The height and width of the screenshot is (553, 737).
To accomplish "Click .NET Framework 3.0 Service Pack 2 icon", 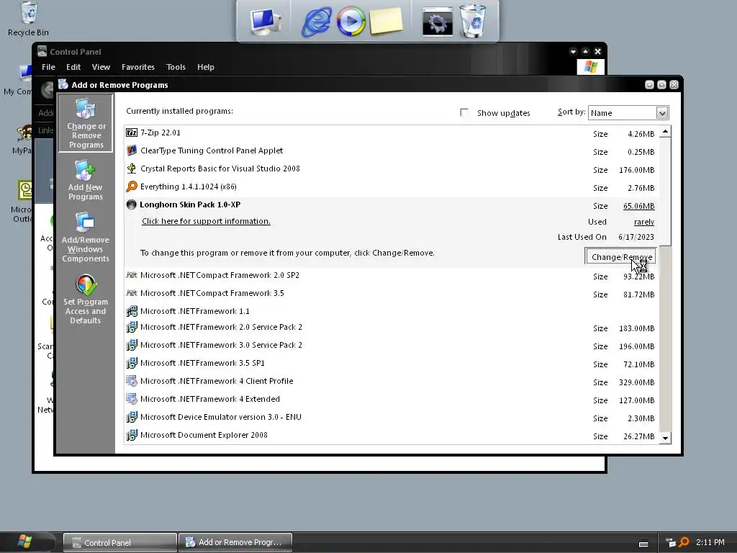I will click(132, 345).
